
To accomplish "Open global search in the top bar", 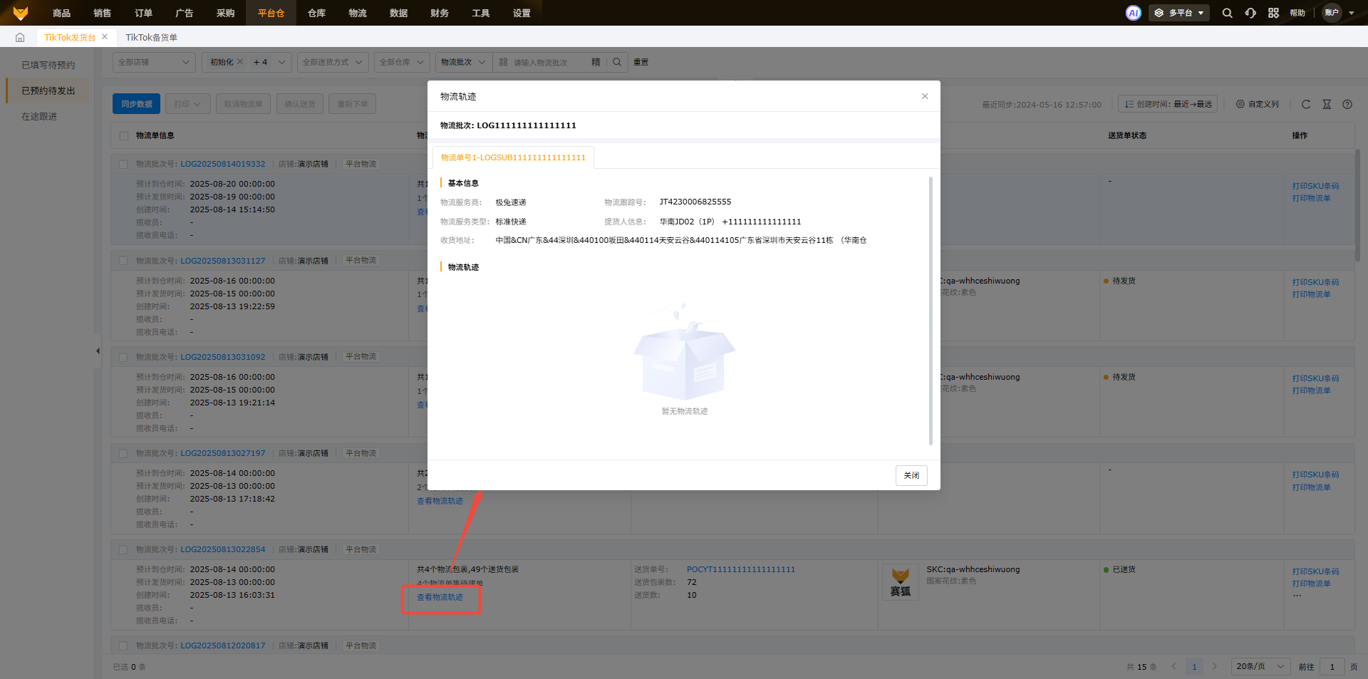I will pos(1227,13).
